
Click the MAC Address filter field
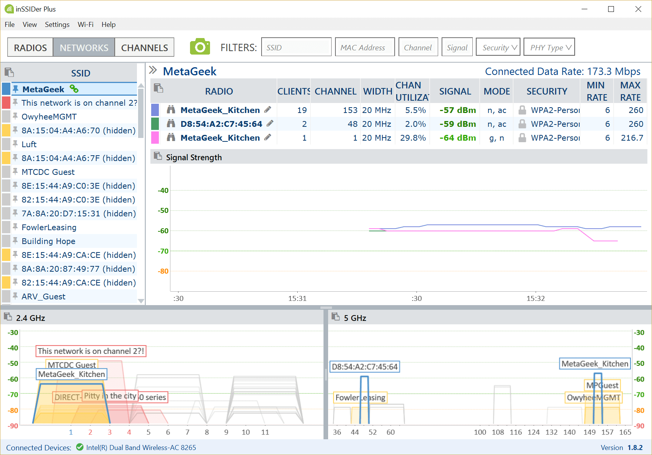tap(365, 47)
